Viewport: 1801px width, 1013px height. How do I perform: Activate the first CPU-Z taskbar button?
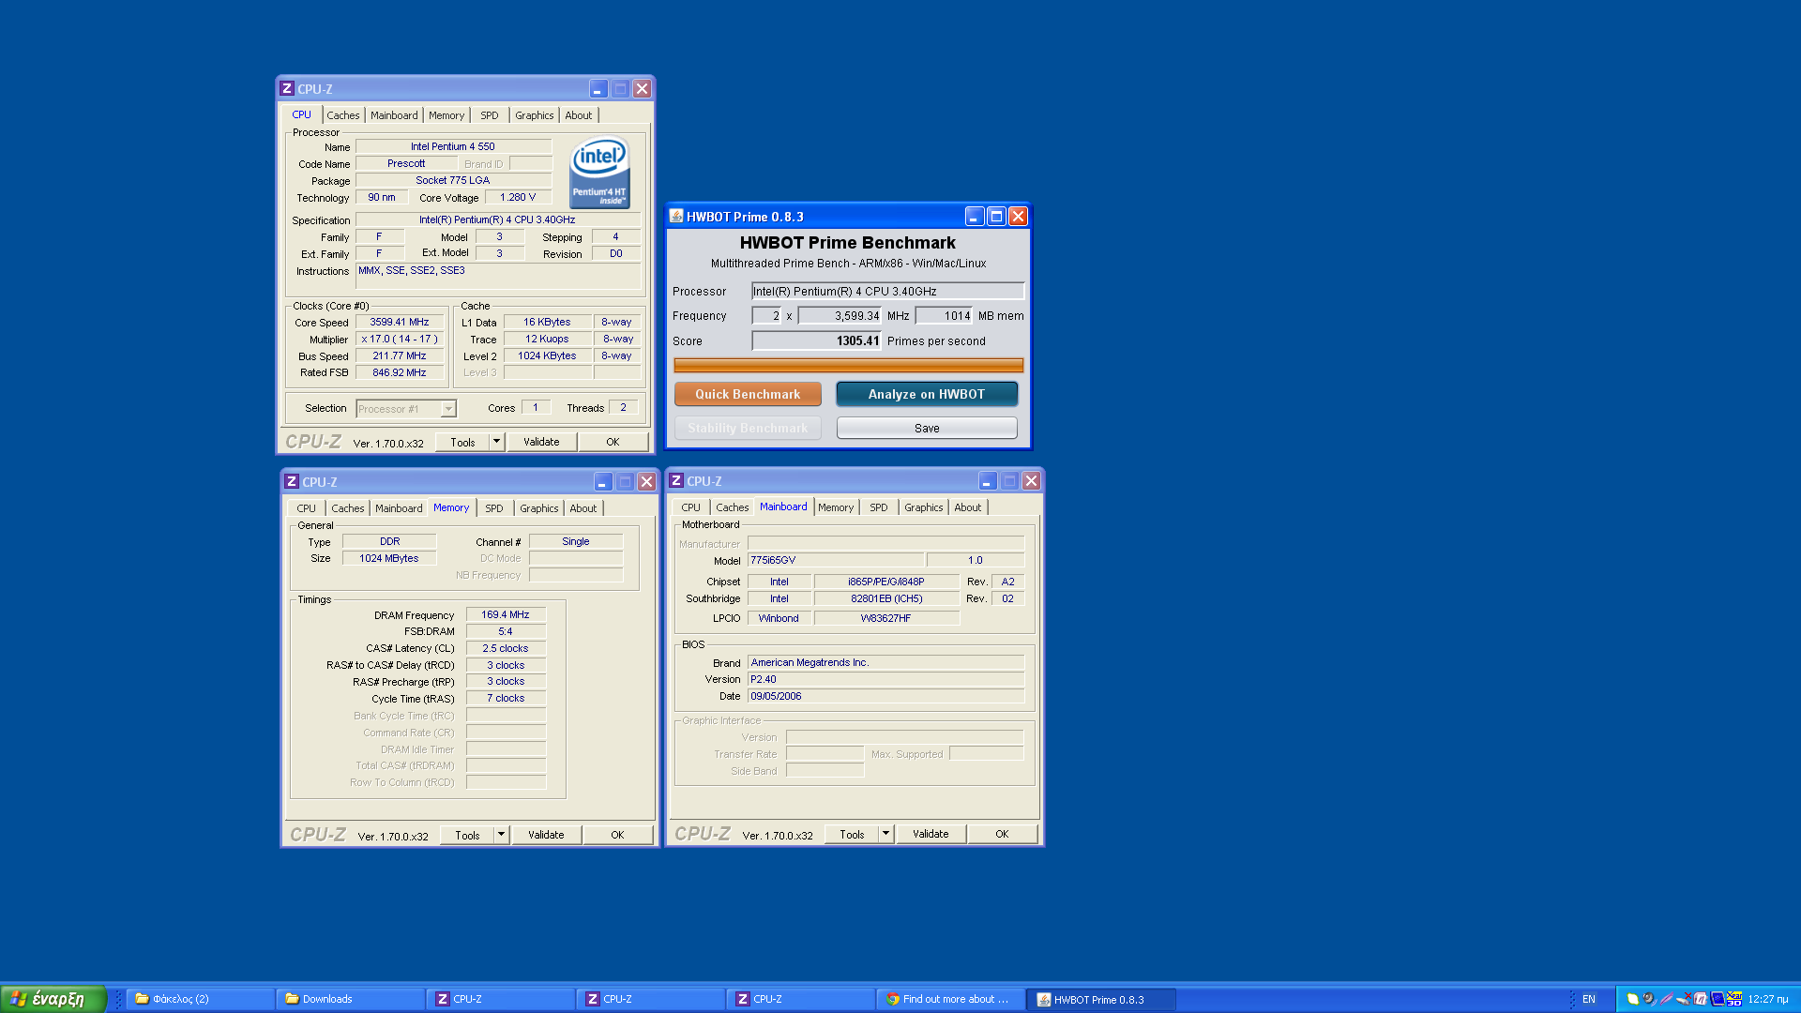[x=500, y=1000]
